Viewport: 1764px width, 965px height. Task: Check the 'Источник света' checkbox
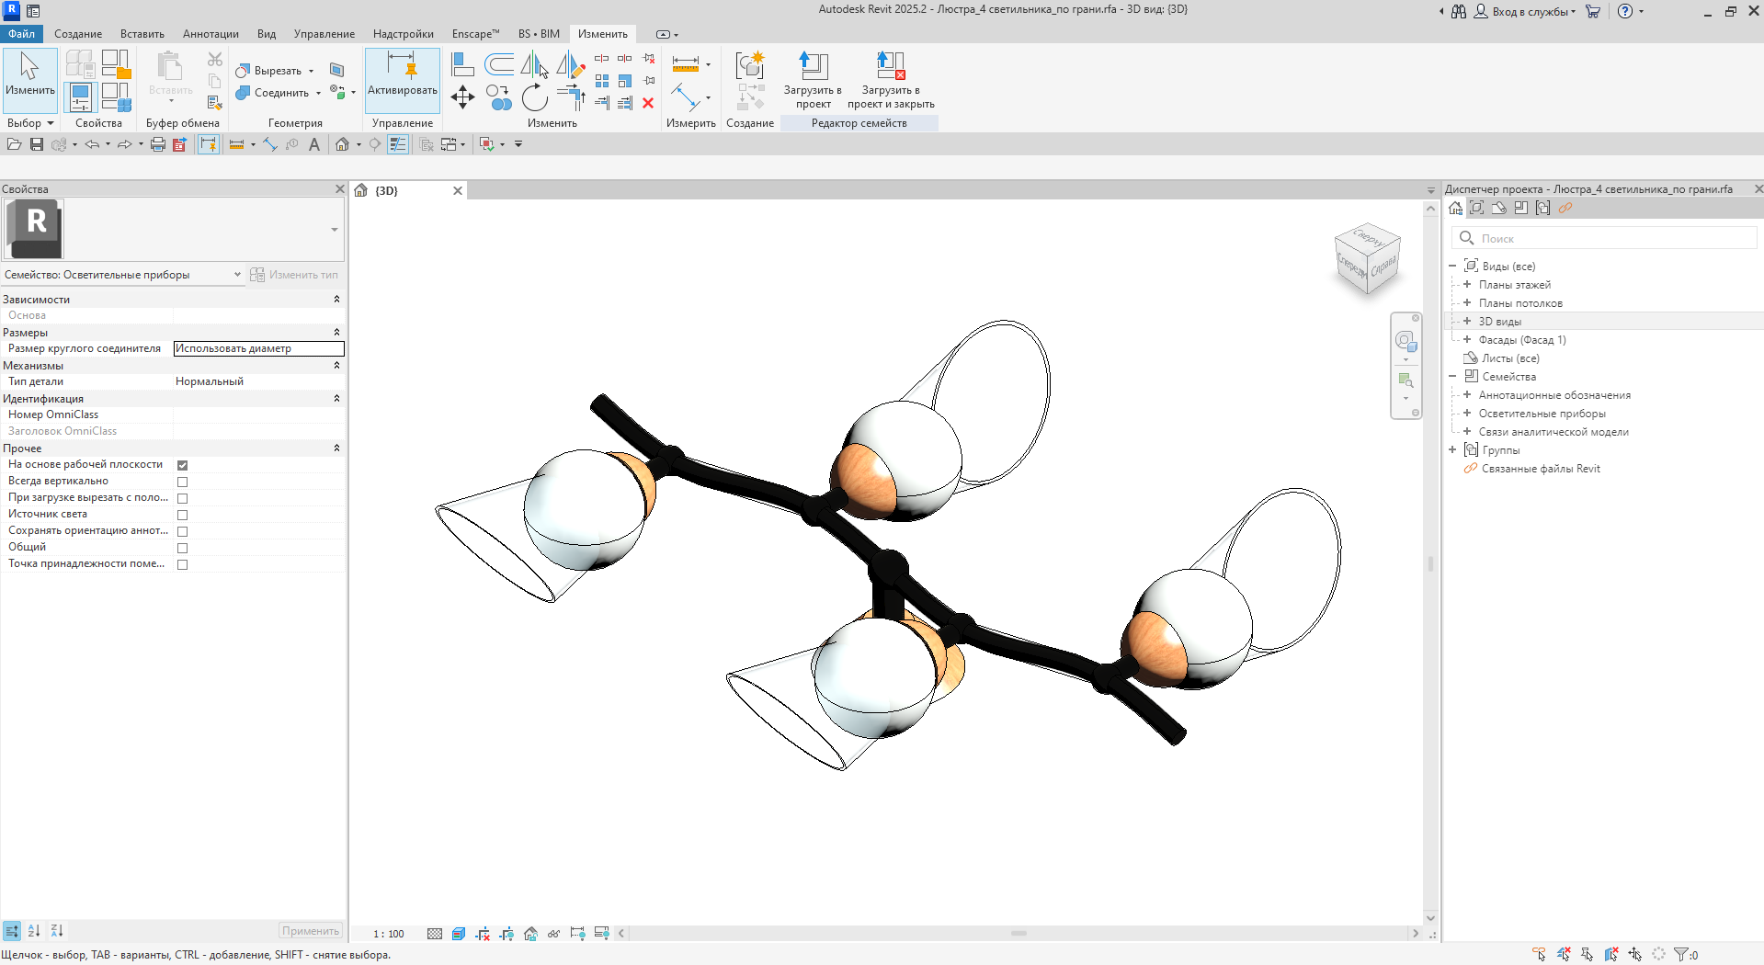182,515
